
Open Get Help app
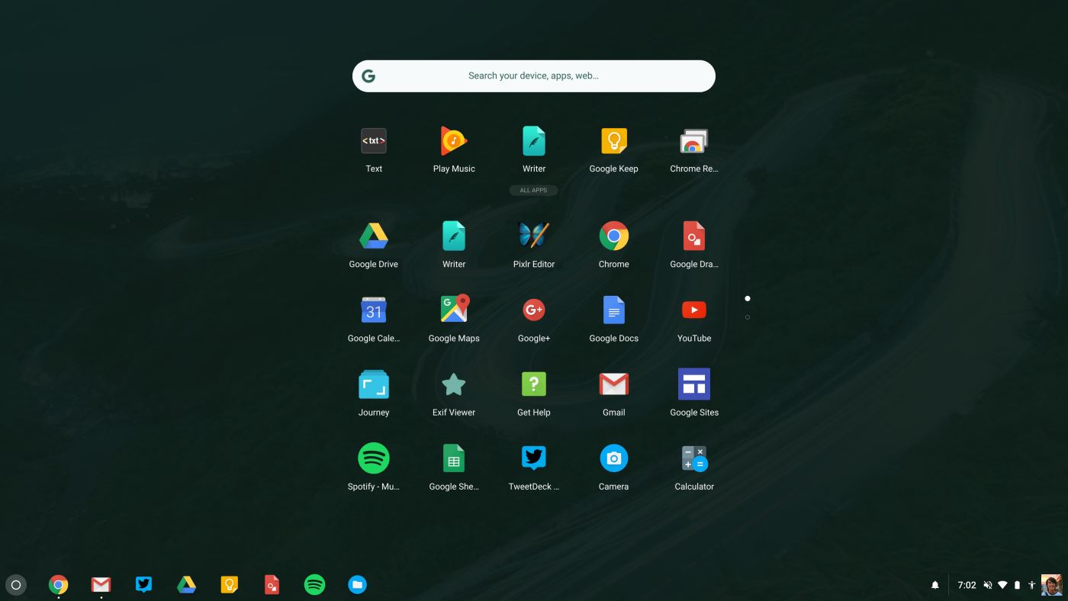point(534,384)
